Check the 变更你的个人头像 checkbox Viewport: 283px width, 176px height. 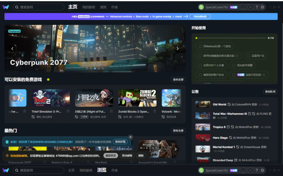point(200,65)
